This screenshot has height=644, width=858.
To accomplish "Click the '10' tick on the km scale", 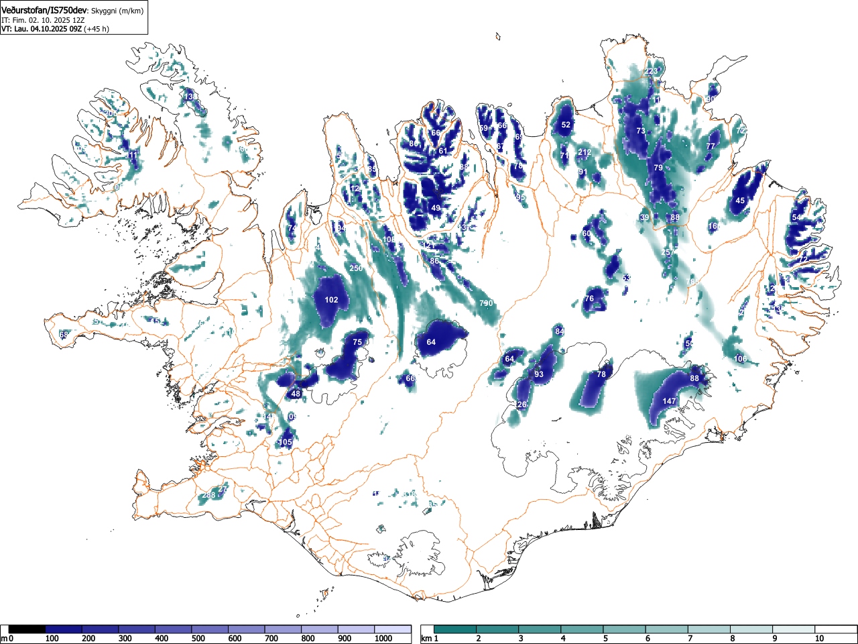I will (818, 639).
